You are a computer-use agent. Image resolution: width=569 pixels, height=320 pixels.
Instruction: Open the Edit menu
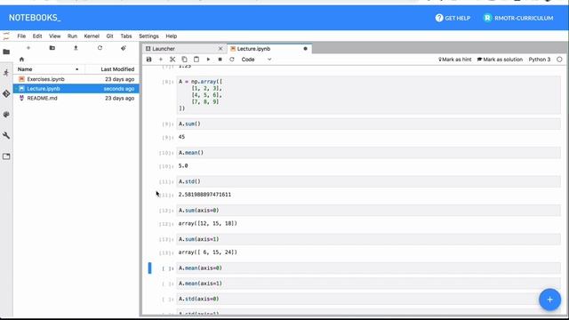(37, 36)
